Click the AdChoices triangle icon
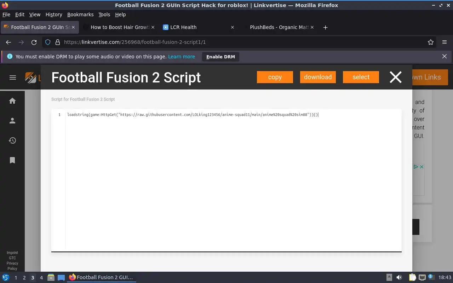The height and width of the screenshot is (283, 453). [416, 167]
